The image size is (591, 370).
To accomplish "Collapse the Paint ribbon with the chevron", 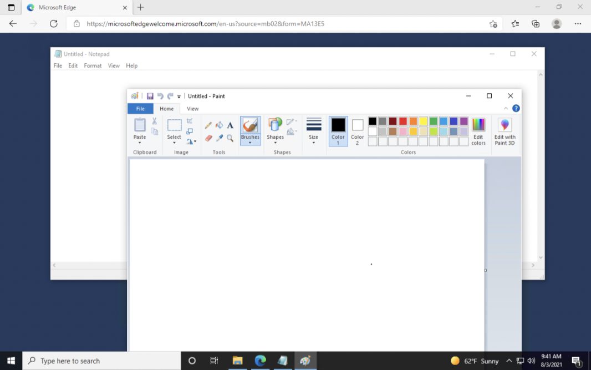I will point(506,109).
